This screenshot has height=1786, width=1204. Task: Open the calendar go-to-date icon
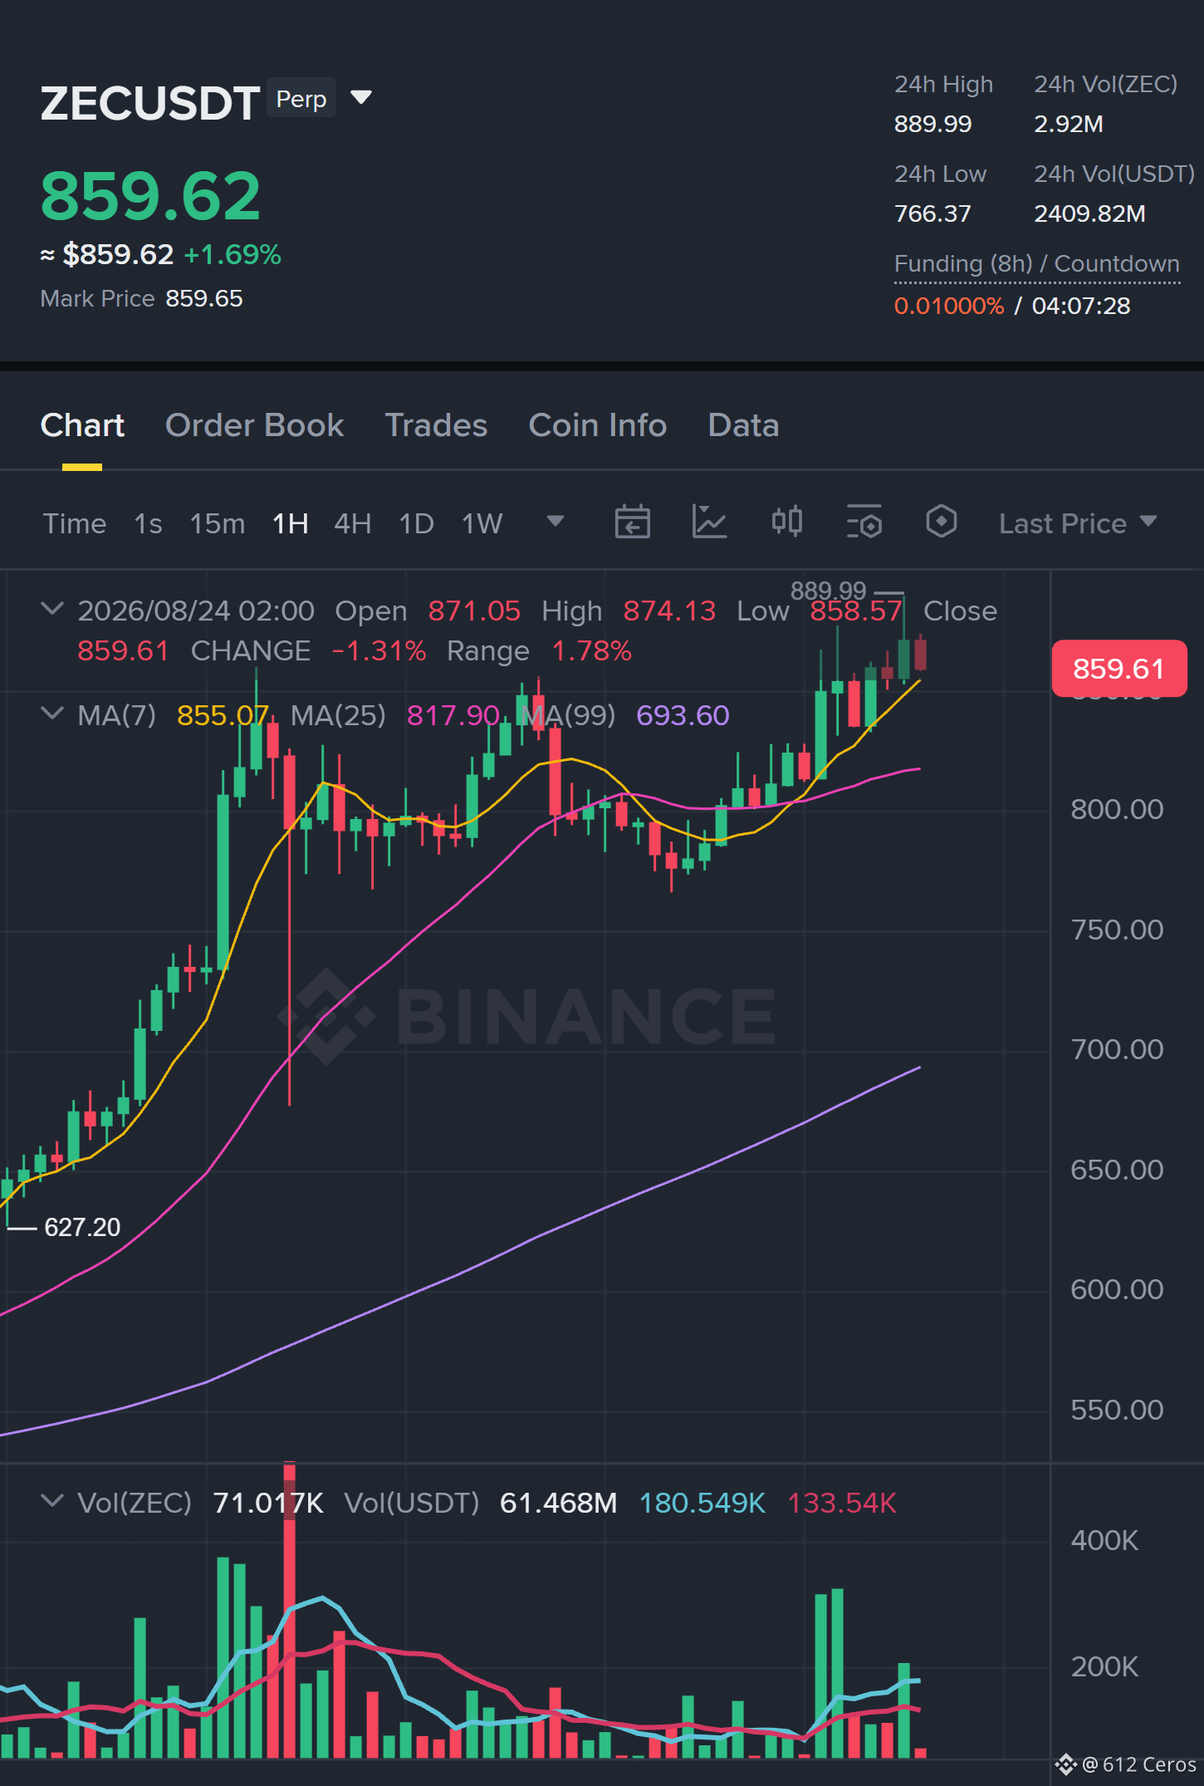(x=632, y=523)
